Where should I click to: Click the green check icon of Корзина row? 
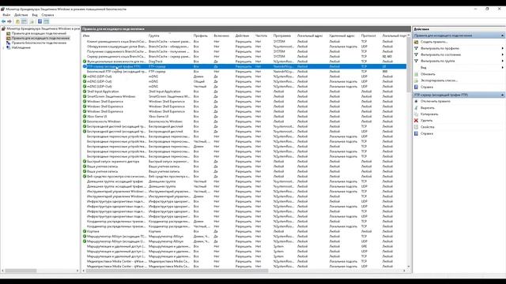coord(85,231)
